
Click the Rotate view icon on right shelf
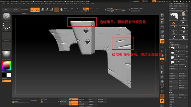162,82
